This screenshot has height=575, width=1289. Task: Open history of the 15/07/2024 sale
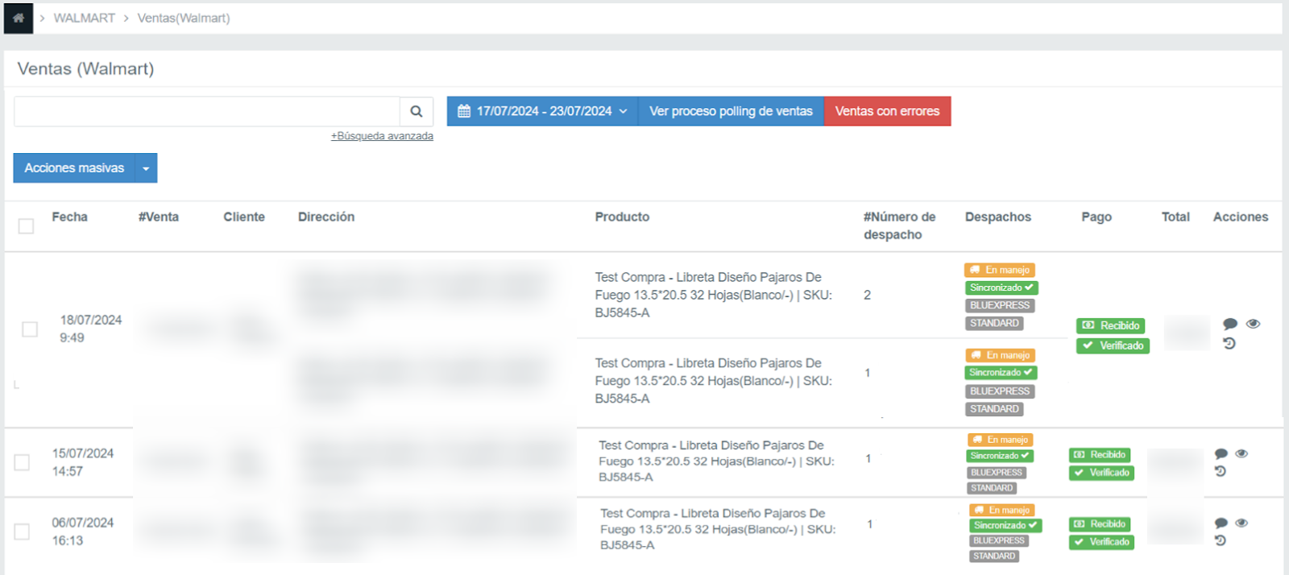click(x=1221, y=471)
